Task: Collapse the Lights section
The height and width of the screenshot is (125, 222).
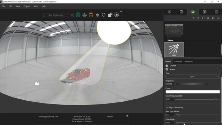Action: (167, 40)
